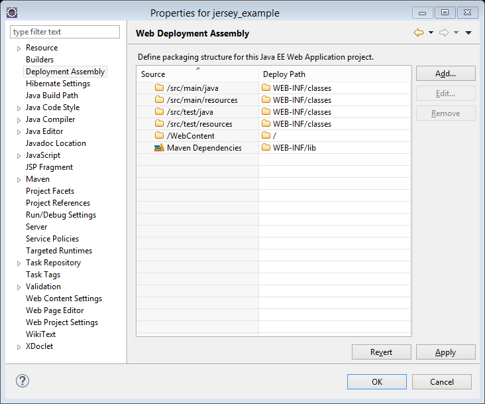Expand the Java Compiler node
The height and width of the screenshot is (404, 485).
tap(19, 120)
